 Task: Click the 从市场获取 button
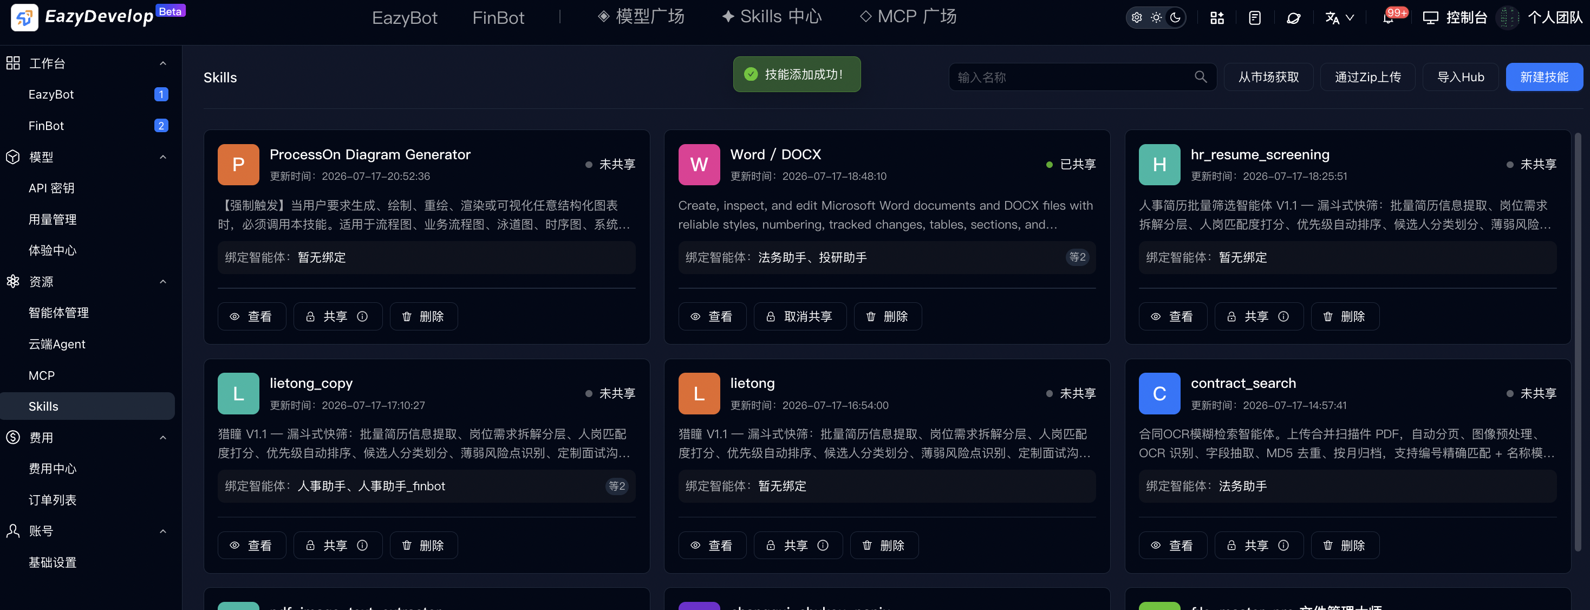(x=1268, y=76)
